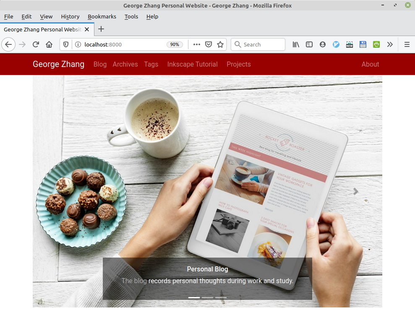Open the Library bookmarks icon

tap(296, 44)
